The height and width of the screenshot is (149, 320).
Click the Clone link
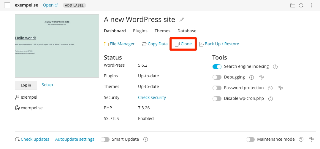183,44
